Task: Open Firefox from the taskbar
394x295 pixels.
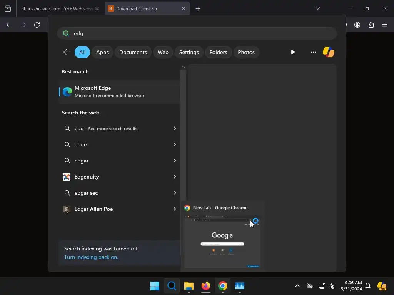Action: pos(206,286)
